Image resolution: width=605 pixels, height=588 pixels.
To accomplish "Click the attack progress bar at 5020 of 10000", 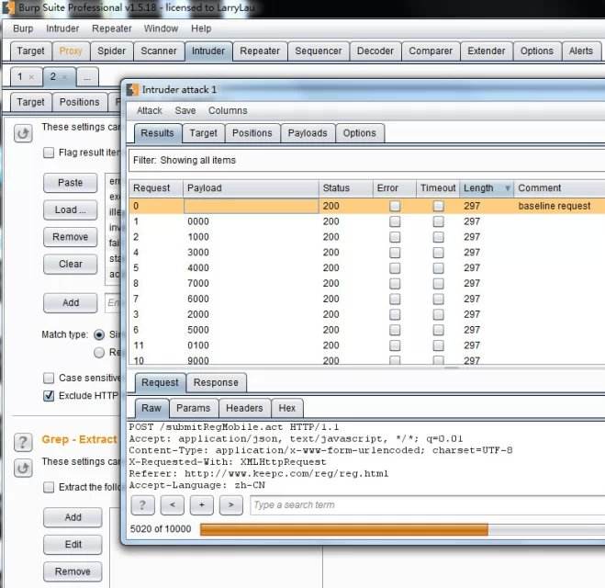I will pos(402,529).
